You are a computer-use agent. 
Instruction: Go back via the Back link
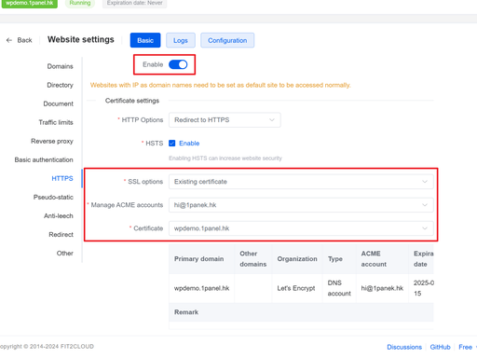click(x=24, y=40)
